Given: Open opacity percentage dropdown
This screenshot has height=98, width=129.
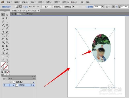Looking at the screenshot, I should tap(102, 7).
